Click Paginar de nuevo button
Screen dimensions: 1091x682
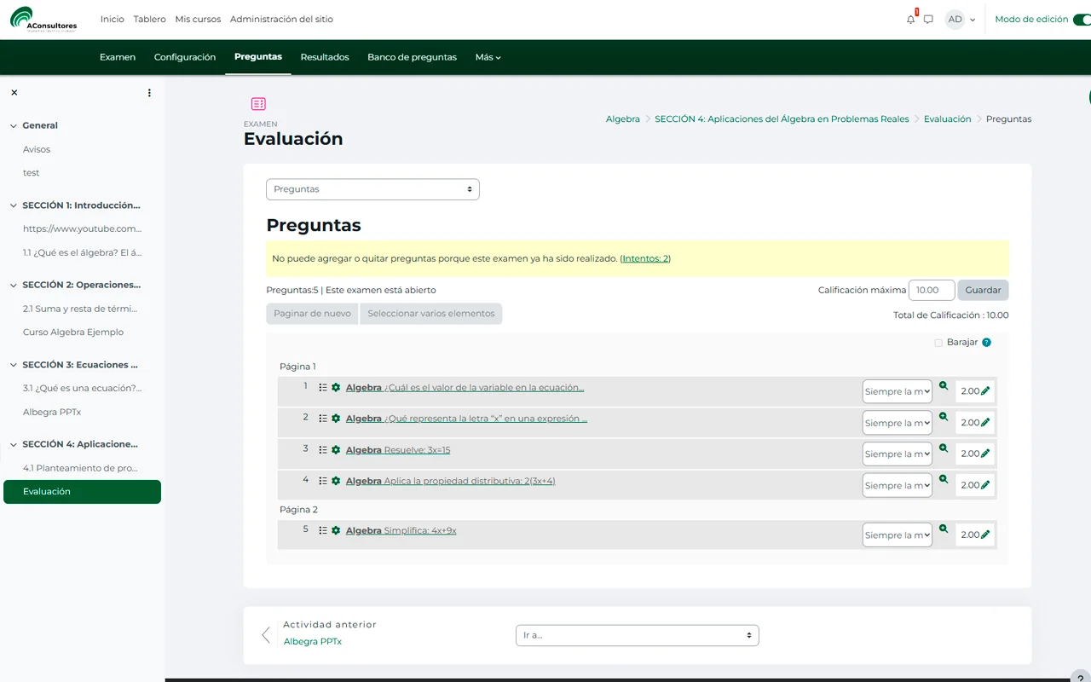click(x=312, y=314)
